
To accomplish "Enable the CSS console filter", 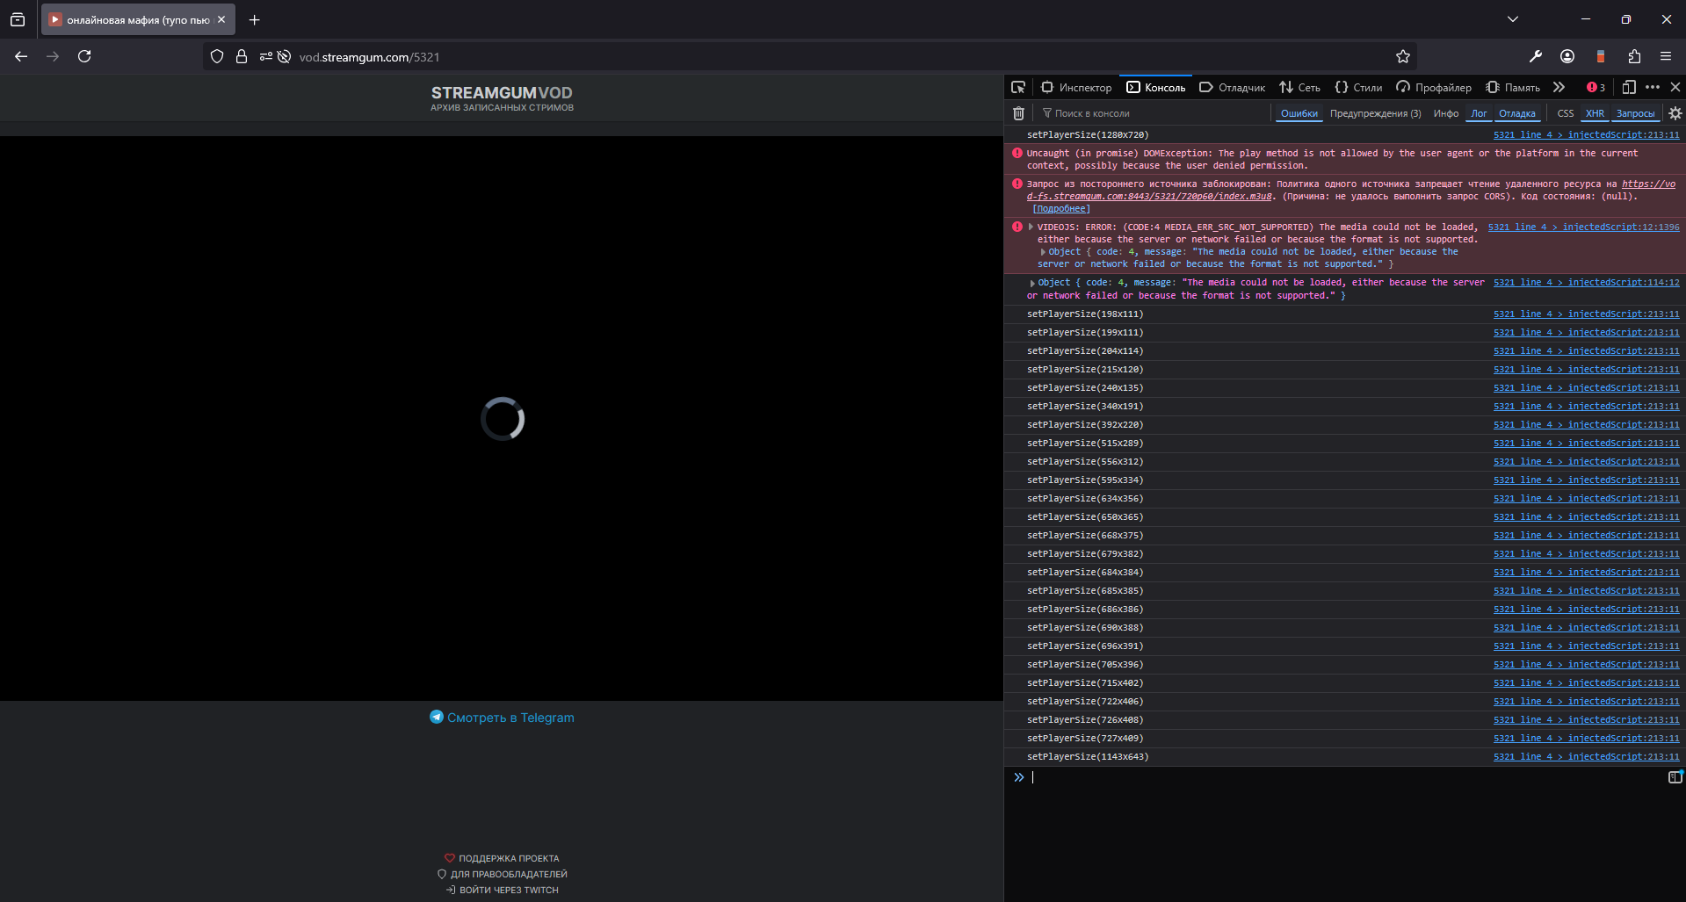I will click(1566, 113).
